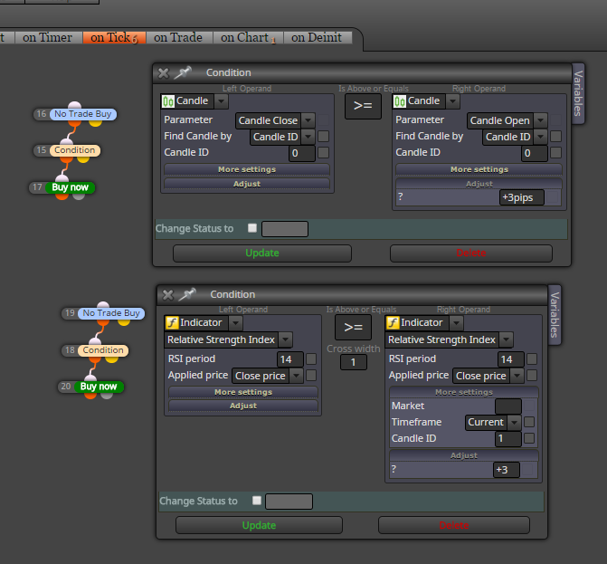
Task: Select block 19 No Trade Buy
Action: pyautogui.click(x=111, y=313)
